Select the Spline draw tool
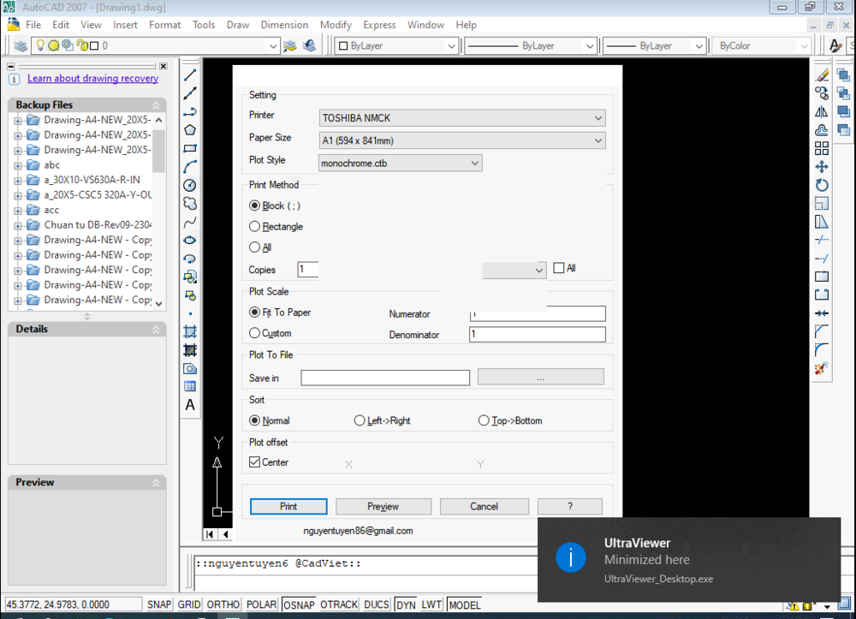Image resolution: width=856 pixels, height=619 pixels. [x=190, y=222]
